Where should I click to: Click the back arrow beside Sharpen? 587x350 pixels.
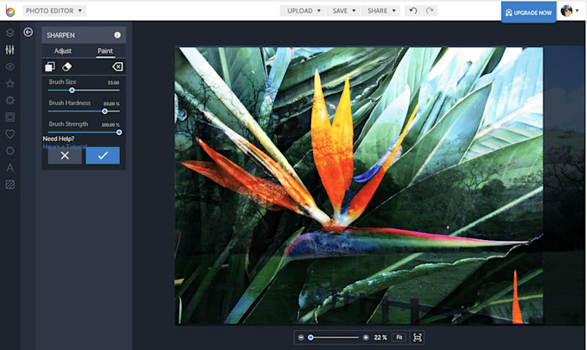(28, 32)
